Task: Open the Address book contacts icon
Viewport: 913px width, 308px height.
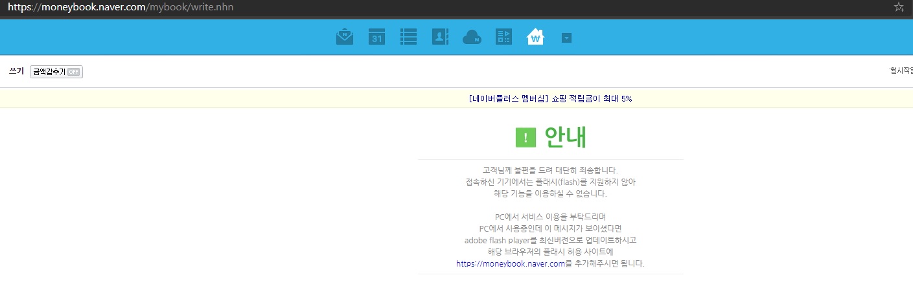Action: pyautogui.click(x=440, y=38)
